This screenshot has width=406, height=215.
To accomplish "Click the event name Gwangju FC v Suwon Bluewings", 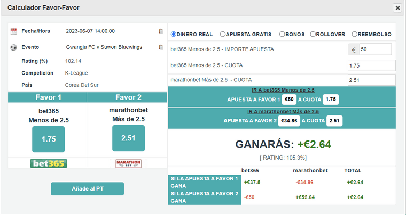I will coord(104,47).
